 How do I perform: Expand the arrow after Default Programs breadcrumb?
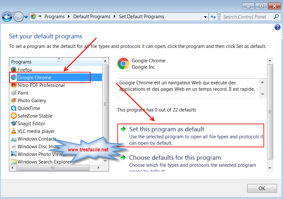(114, 17)
